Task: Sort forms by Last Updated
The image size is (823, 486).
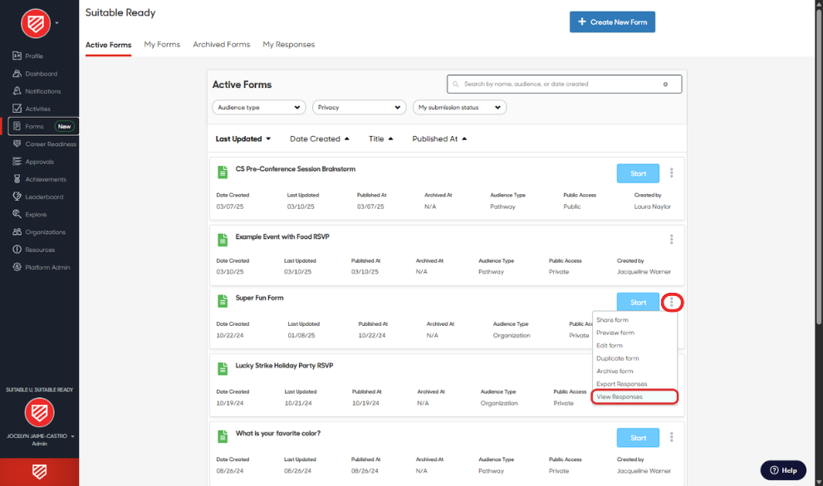Action: click(243, 139)
